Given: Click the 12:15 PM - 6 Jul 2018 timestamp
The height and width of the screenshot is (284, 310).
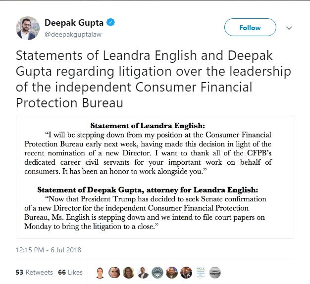Looking at the screenshot, I should tap(49, 250).
